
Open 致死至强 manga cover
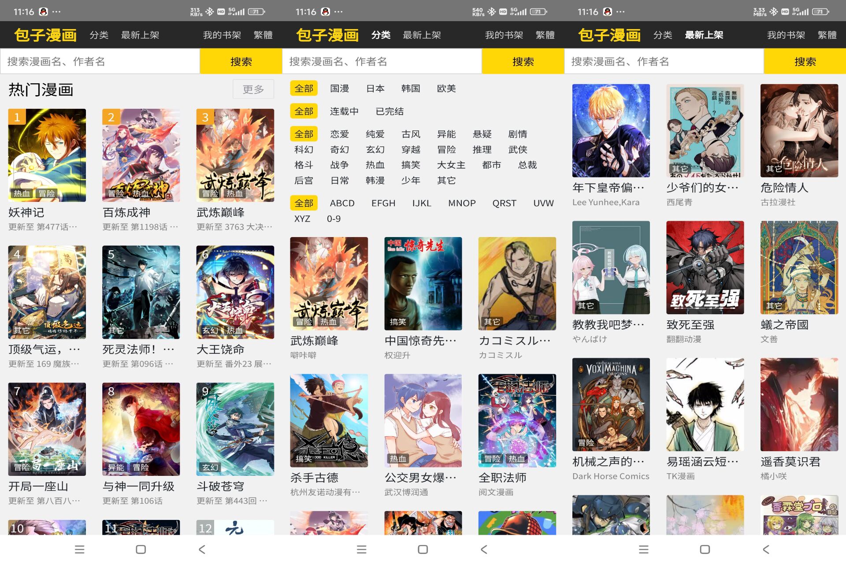[705, 267]
